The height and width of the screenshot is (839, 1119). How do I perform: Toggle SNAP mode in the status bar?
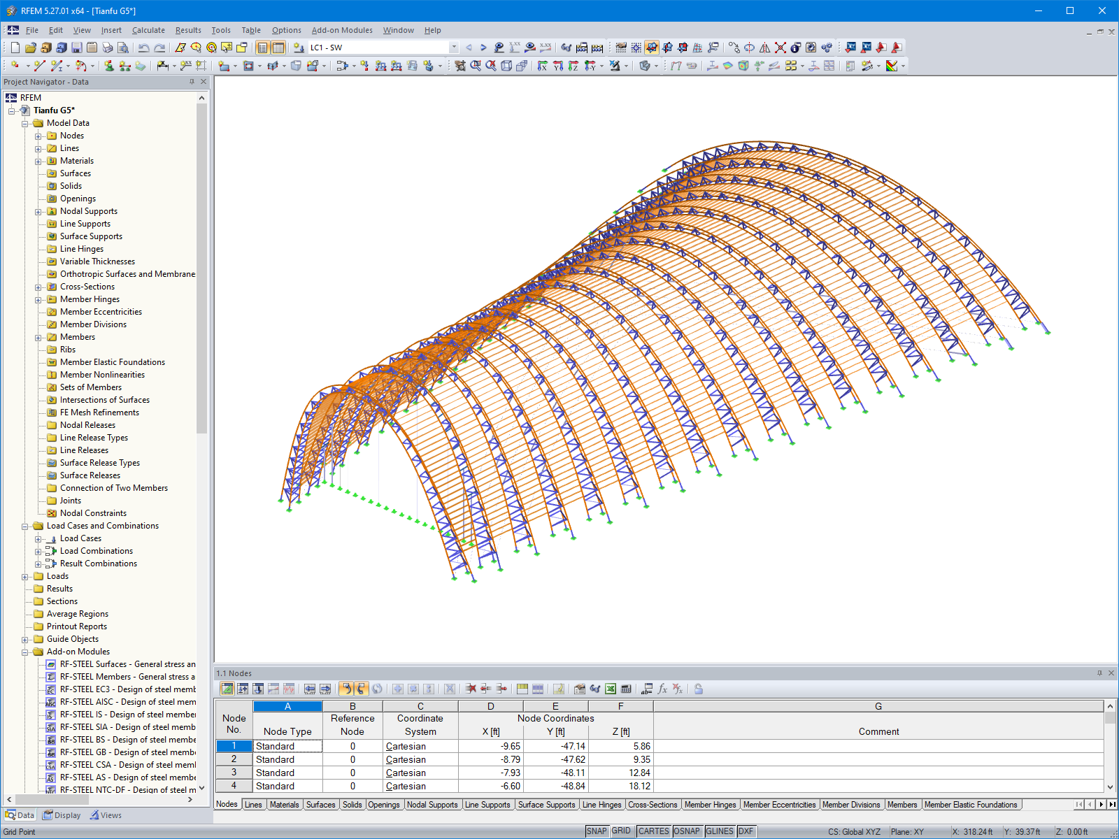598,831
